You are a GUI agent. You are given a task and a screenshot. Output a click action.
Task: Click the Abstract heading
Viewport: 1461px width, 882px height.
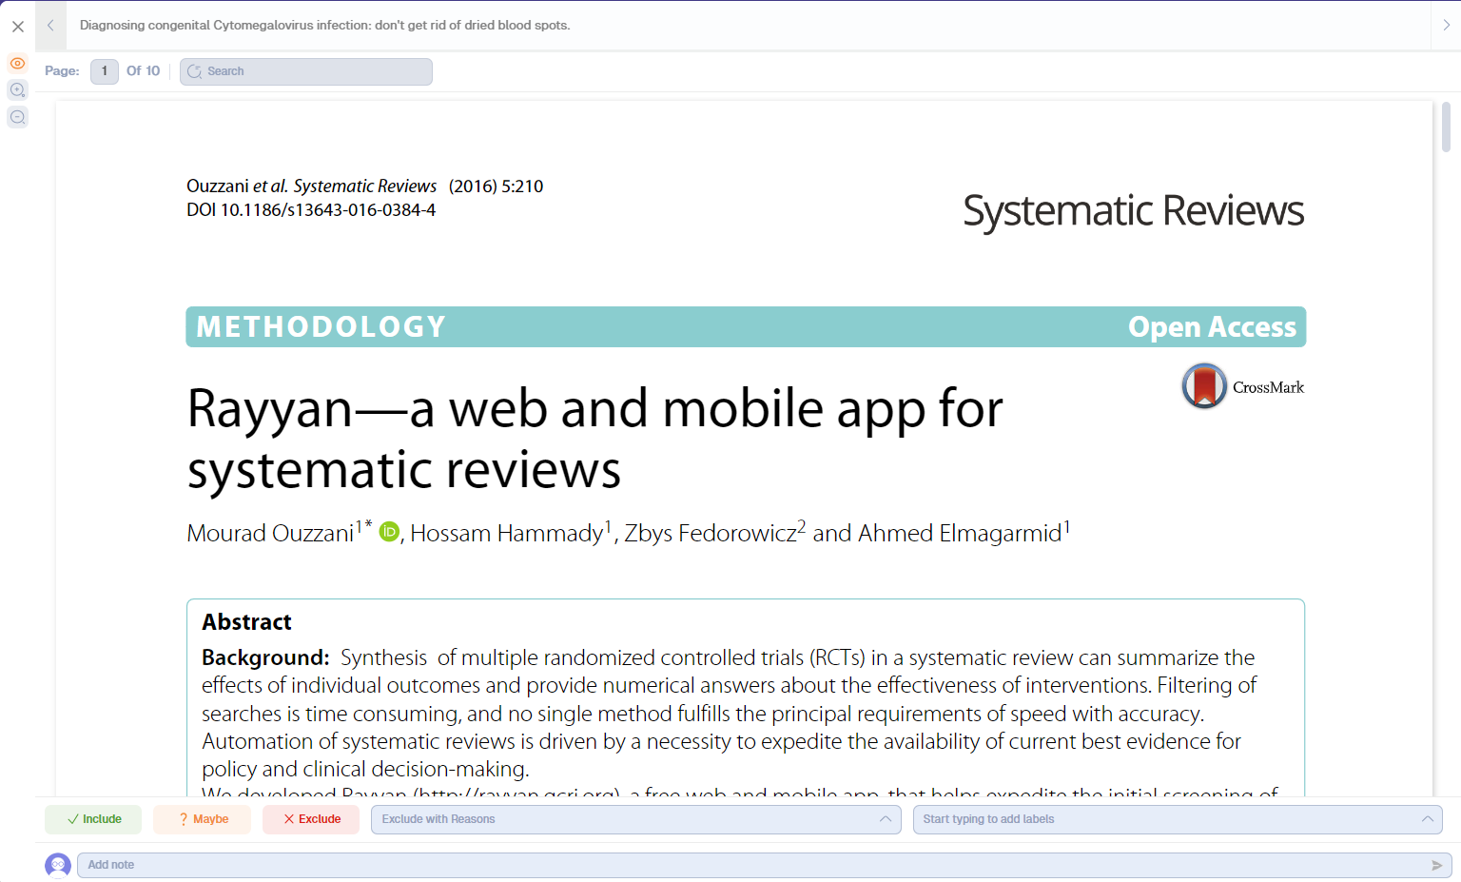point(246,622)
